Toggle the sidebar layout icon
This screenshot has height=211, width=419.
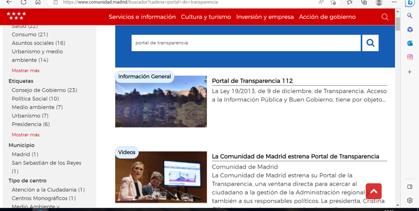pos(410,187)
